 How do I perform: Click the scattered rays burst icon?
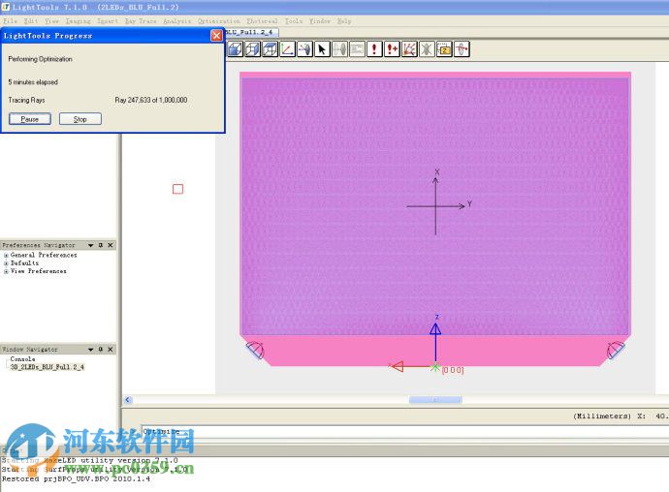click(409, 49)
